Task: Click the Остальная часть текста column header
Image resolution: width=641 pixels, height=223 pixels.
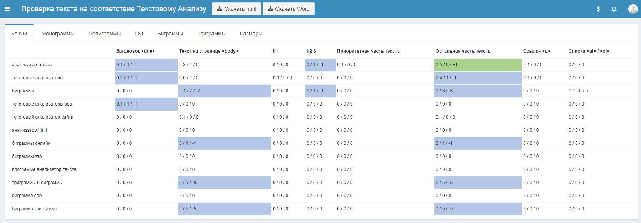Action: click(x=463, y=51)
